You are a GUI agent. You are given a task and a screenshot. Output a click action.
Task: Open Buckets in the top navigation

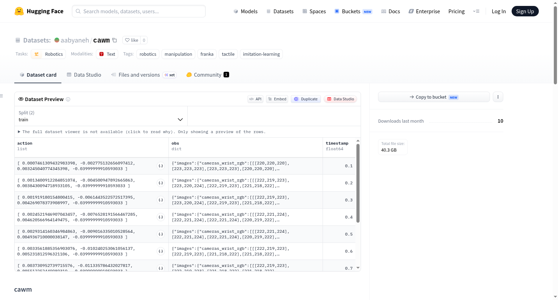pyautogui.click(x=353, y=11)
